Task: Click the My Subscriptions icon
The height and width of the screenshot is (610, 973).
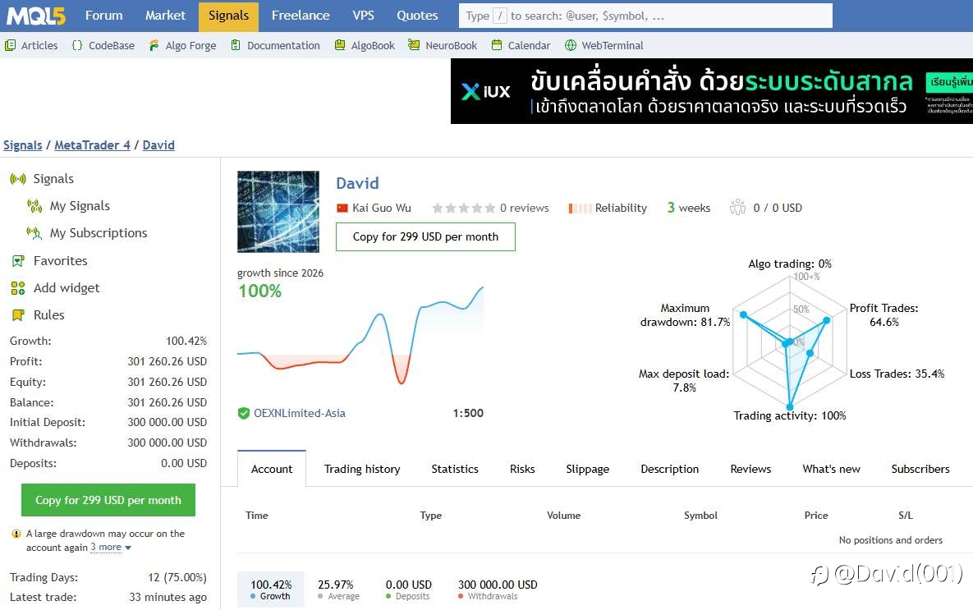Action: 34,232
